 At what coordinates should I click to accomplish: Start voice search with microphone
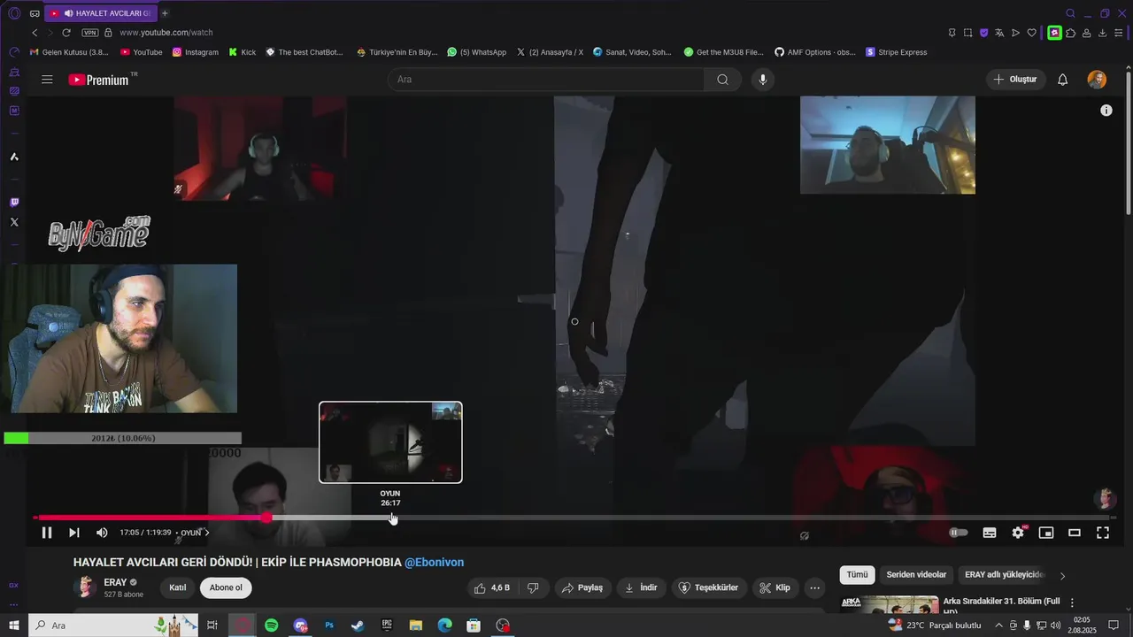763,80
